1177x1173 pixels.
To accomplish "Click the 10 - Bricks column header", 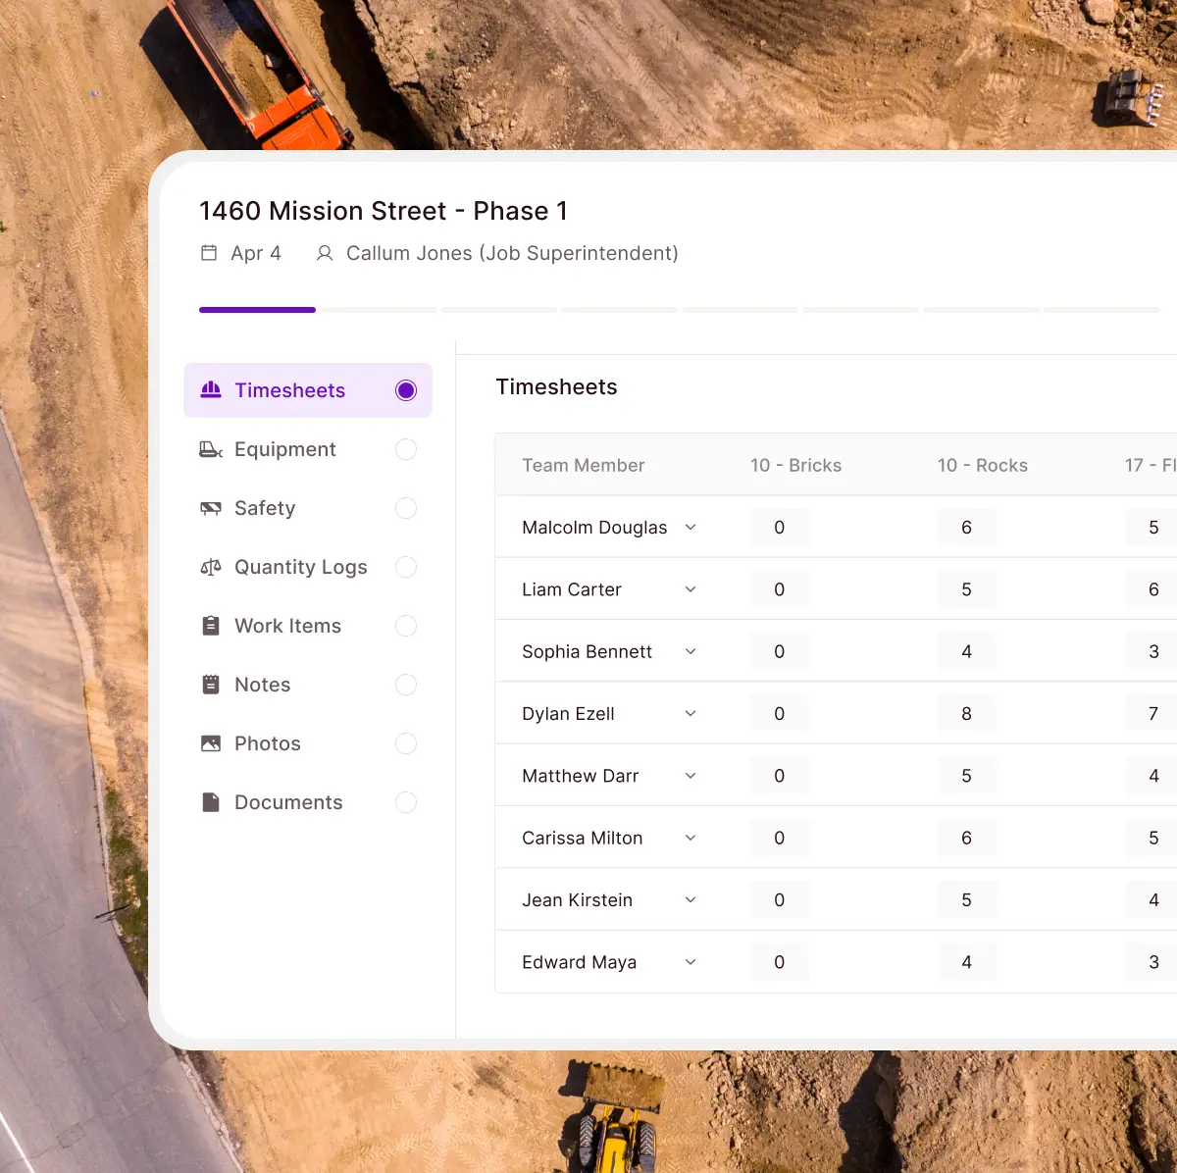I will tap(795, 465).
